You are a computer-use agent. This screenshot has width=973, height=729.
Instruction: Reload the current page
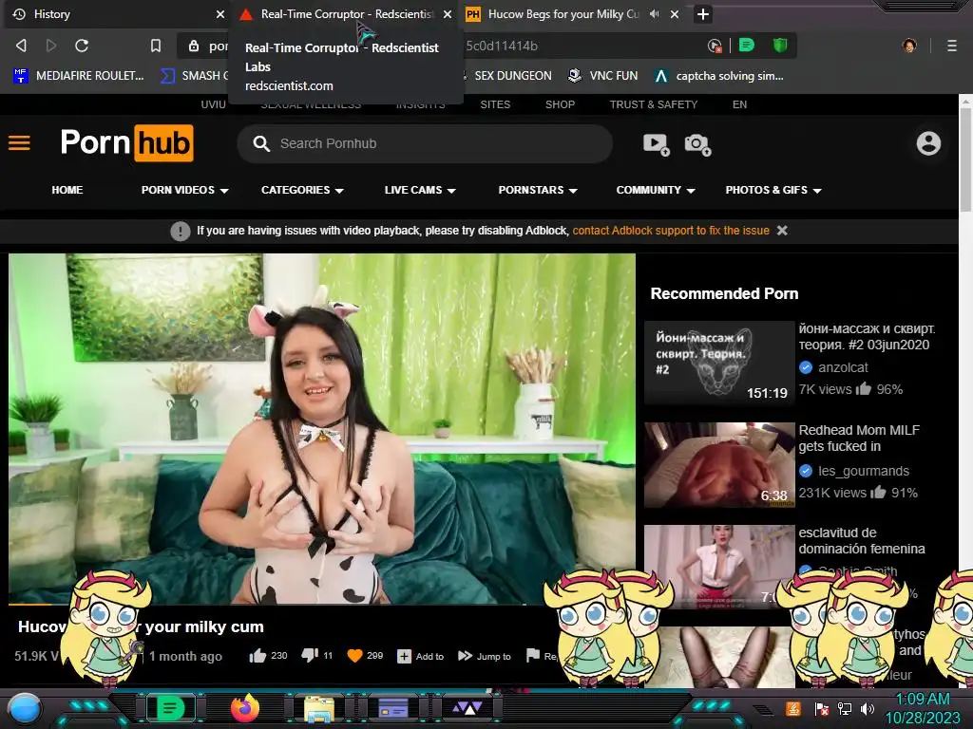82,46
